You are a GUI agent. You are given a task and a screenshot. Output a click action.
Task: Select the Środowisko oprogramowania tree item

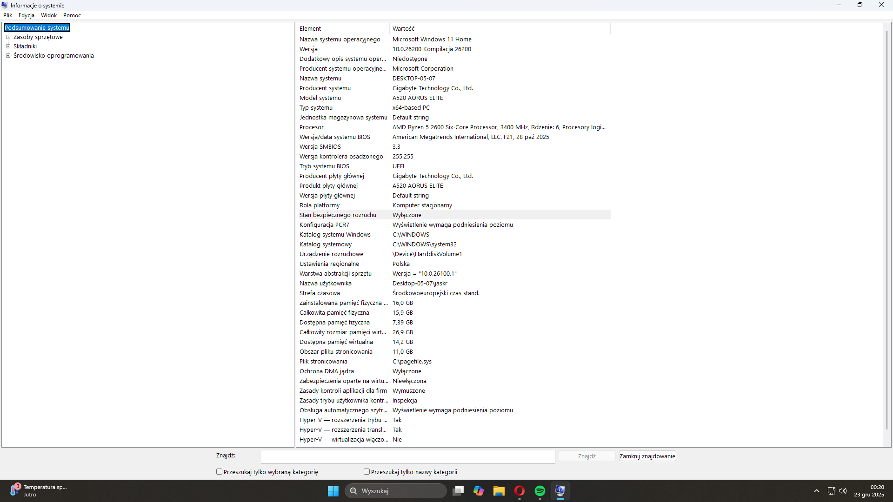click(53, 56)
